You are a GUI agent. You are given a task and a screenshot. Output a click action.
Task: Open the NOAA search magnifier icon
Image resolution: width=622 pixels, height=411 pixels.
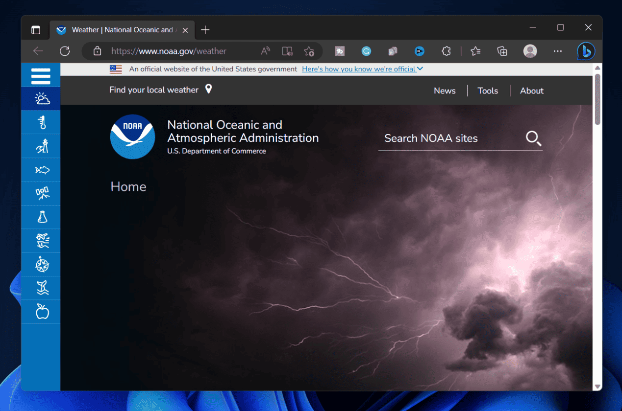533,138
